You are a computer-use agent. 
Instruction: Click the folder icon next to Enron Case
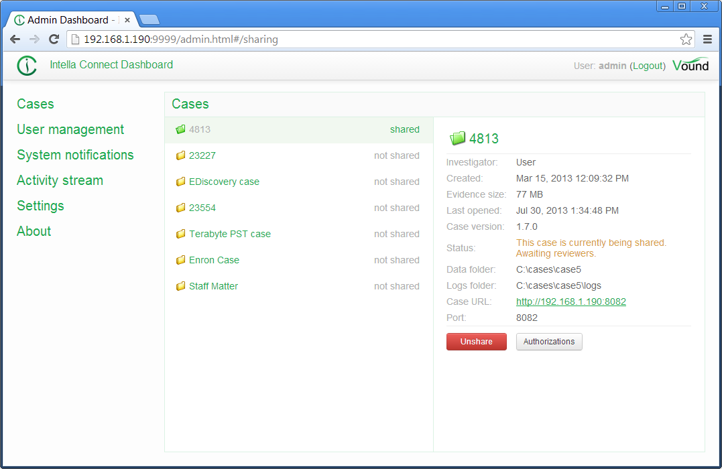tap(180, 260)
